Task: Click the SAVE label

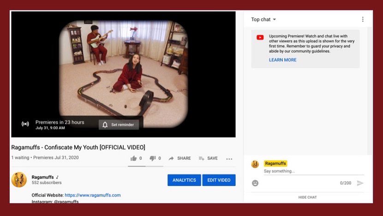Action: coord(213,158)
